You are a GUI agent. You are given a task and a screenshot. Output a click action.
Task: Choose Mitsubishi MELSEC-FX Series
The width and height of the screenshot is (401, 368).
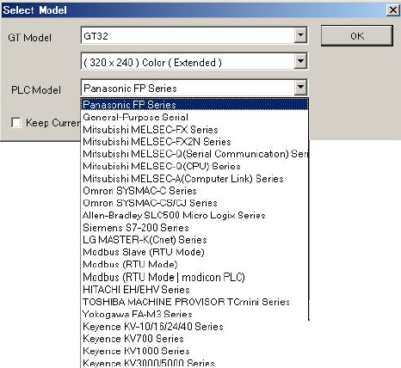click(x=194, y=130)
